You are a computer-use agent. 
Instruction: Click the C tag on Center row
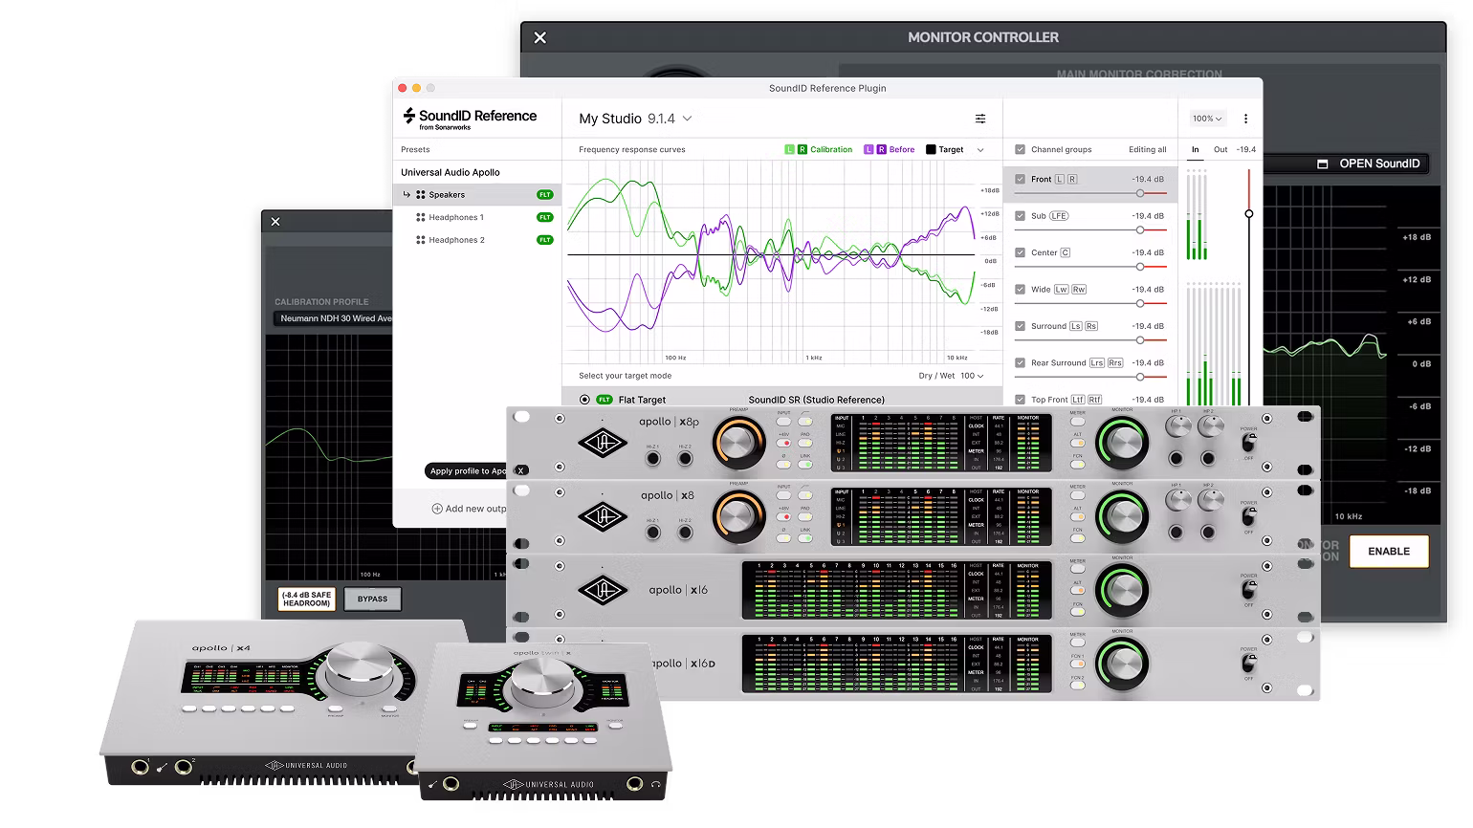[x=1066, y=252]
